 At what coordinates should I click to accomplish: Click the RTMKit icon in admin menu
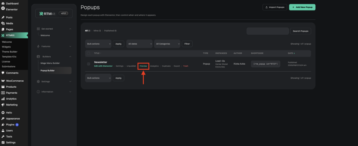pyautogui.click(x=3, y=35)
